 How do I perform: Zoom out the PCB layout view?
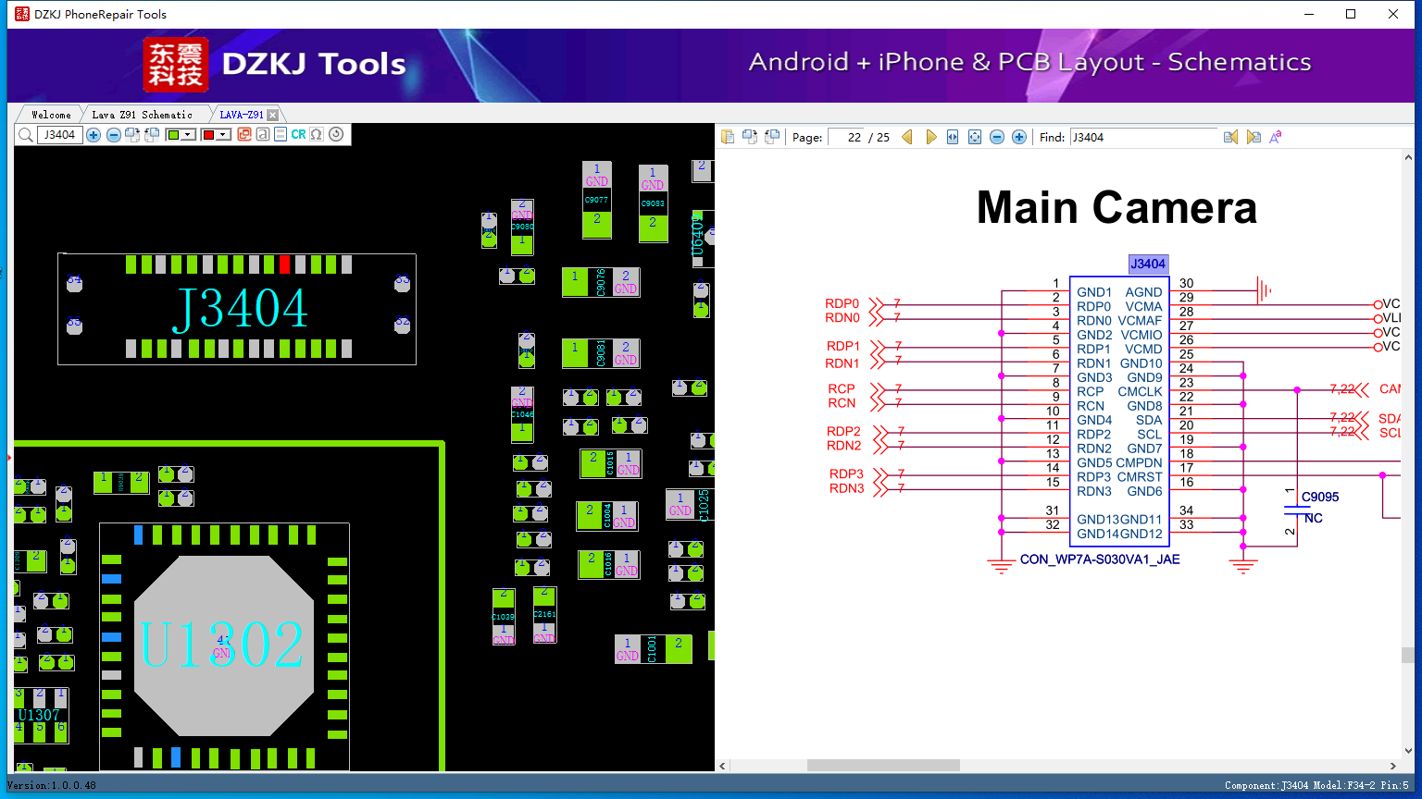pos(113,135)
